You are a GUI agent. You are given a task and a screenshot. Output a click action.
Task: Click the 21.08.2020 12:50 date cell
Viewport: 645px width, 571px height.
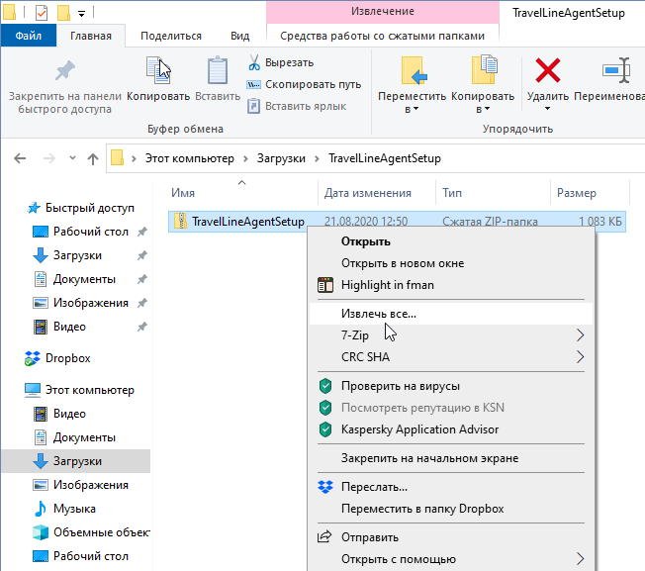(366, 222)
